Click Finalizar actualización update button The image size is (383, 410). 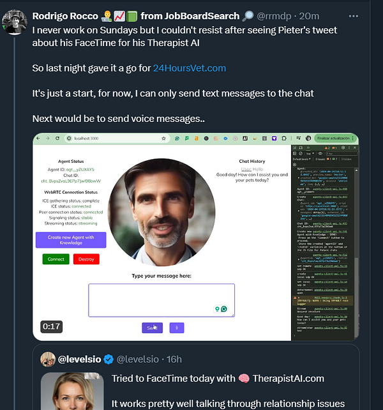(x=335, y=139)
